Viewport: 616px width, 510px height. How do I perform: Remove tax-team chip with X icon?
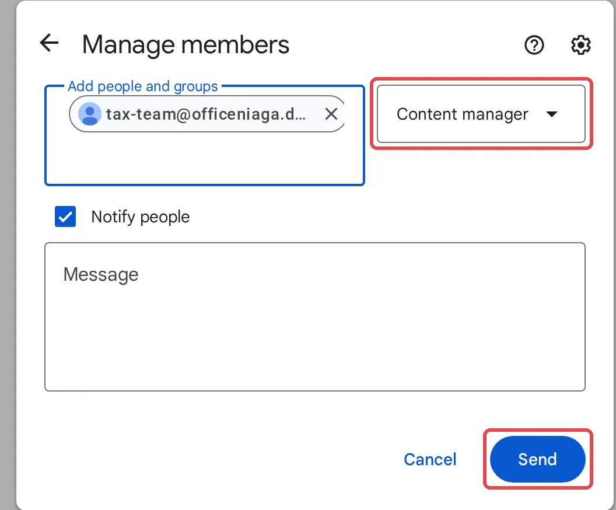pyautogui.click(x=331, y=114)
